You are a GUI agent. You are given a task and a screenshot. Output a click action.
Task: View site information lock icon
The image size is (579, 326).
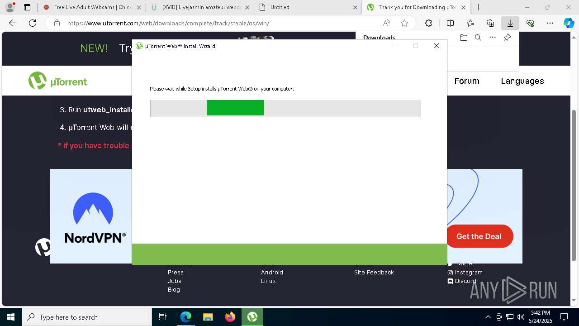coord(57,23)
